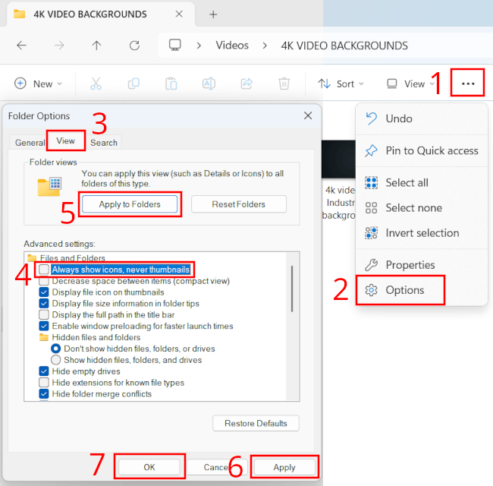
Task: Toggle Display the full path in title bar
Action: pyautogui.click(x=44, y=315)
